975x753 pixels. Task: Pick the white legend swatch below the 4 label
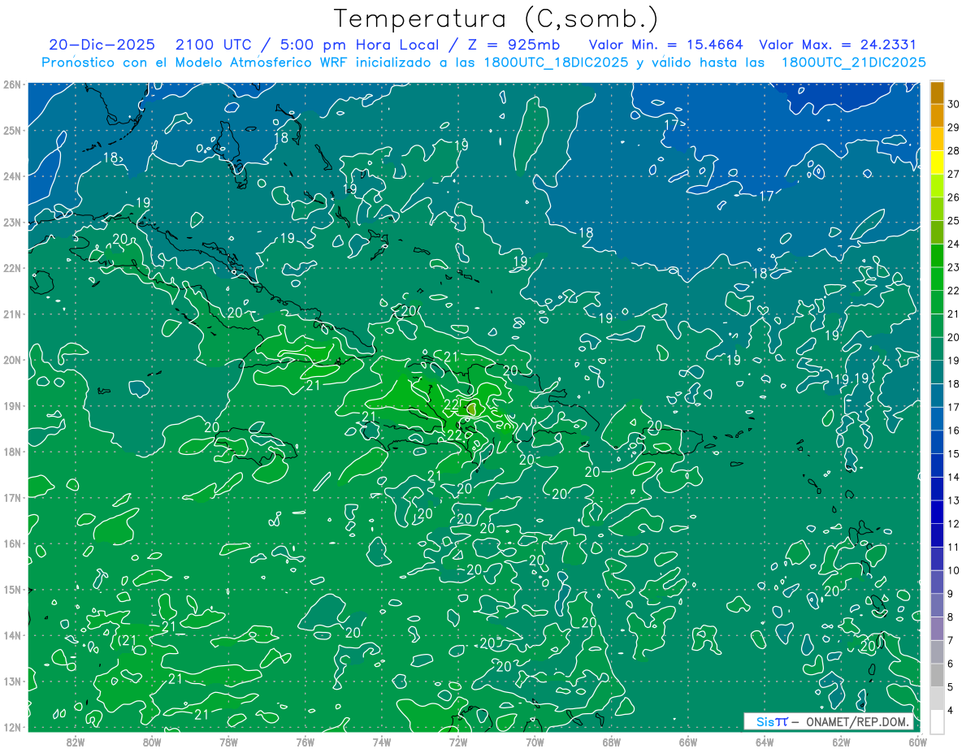point(937,721)
